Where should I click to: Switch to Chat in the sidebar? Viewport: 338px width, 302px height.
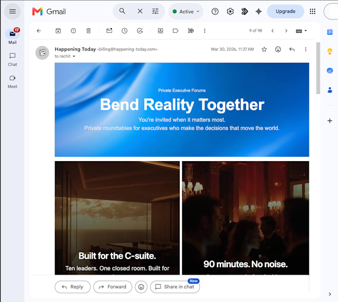[x=12, y=60]
